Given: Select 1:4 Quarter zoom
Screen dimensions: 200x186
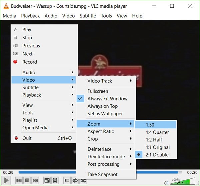Looking at the screenshot, I should pos(155,132).
